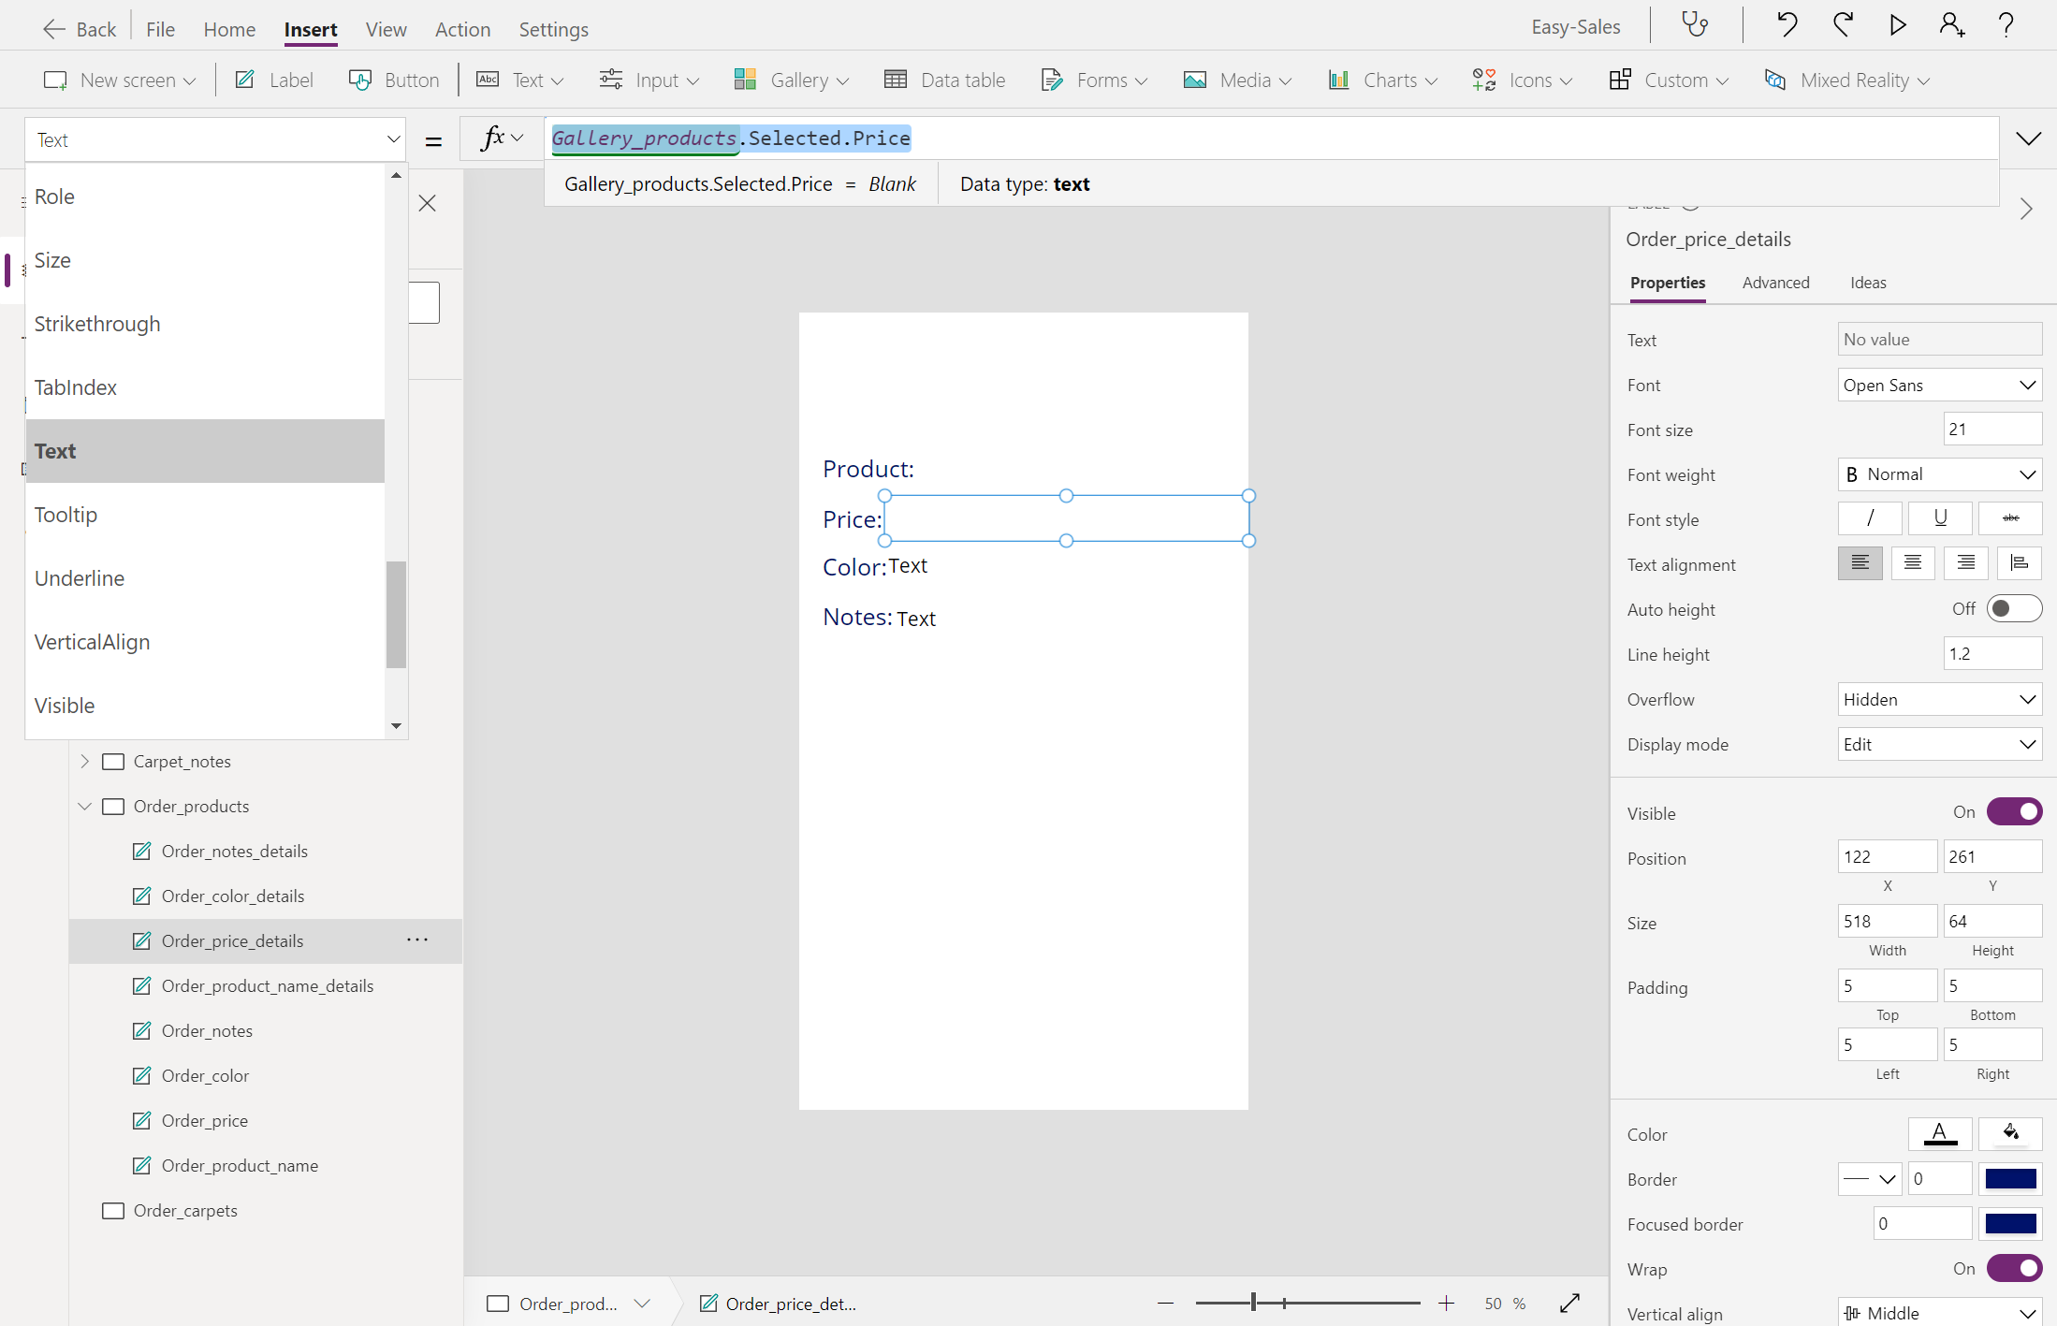Open more options for Order_price_details
Image resolution: width=2057 pixels, height=1326 pixels.
(417, 940)
